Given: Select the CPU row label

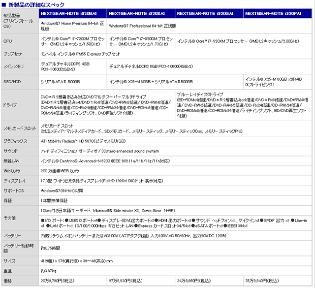Looking at the screenshot, I should [x=20, y=41].
